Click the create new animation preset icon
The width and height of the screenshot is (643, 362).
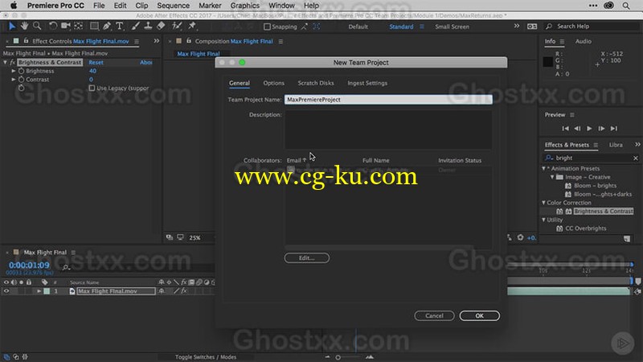point(627,238)
